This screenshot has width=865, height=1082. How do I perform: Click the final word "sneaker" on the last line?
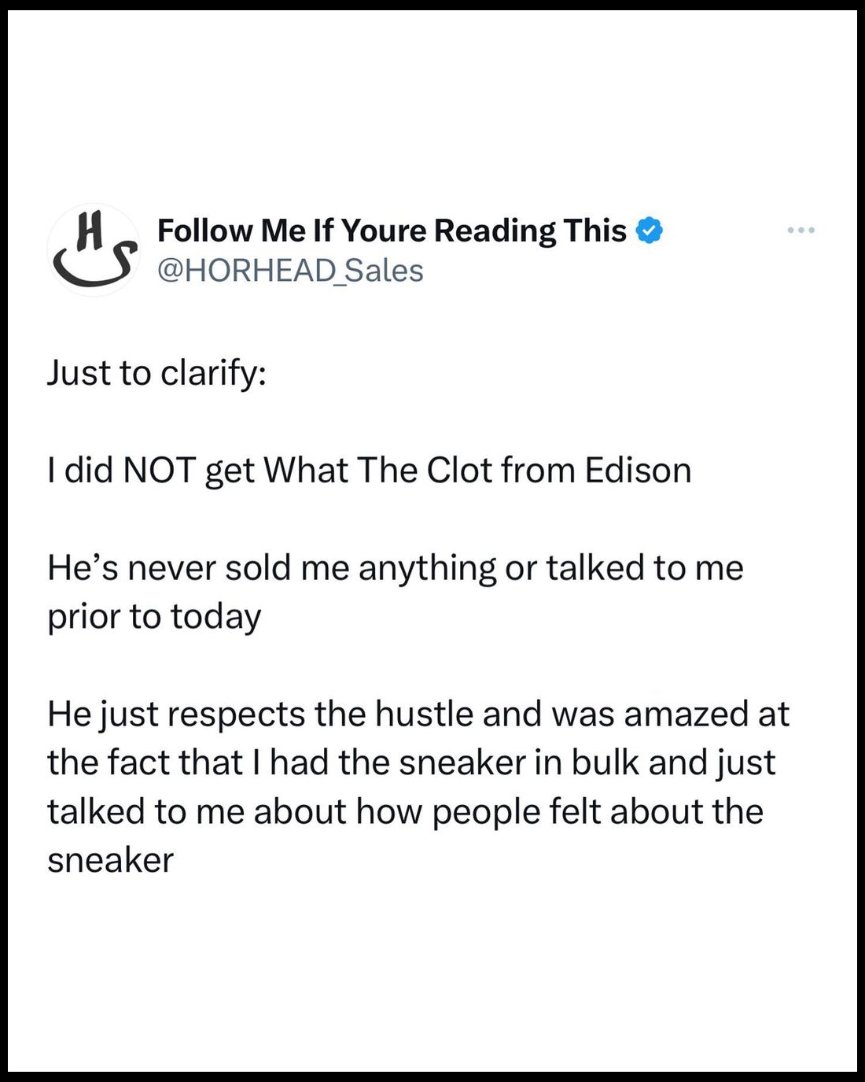coord(110,860)
